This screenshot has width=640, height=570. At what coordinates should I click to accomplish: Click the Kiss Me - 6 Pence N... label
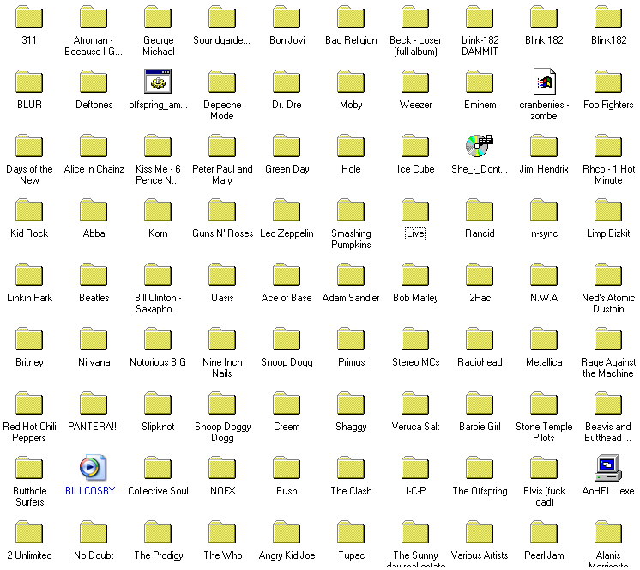(158, 174)
